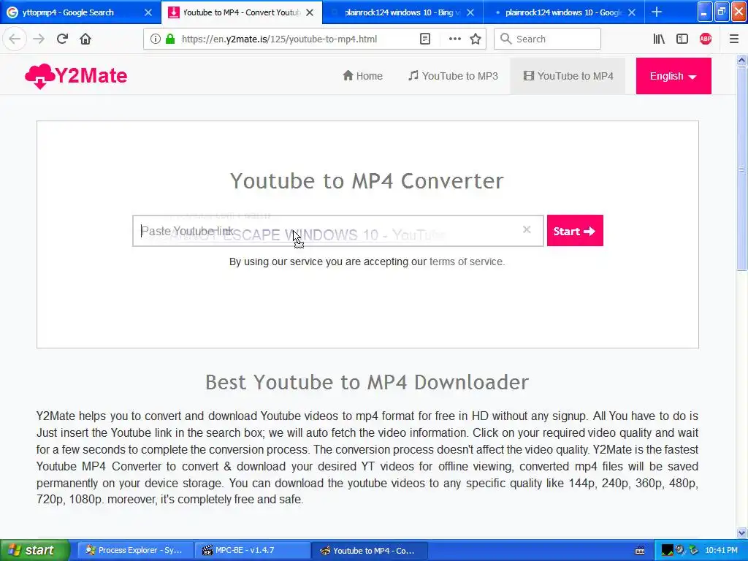Image resolution: width=748 pixels, height=561 pixels.
Task: Open the Windows start button
Action: [35, 551]
